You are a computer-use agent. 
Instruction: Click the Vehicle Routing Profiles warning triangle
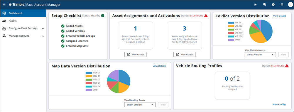click(x=287, y=66)
